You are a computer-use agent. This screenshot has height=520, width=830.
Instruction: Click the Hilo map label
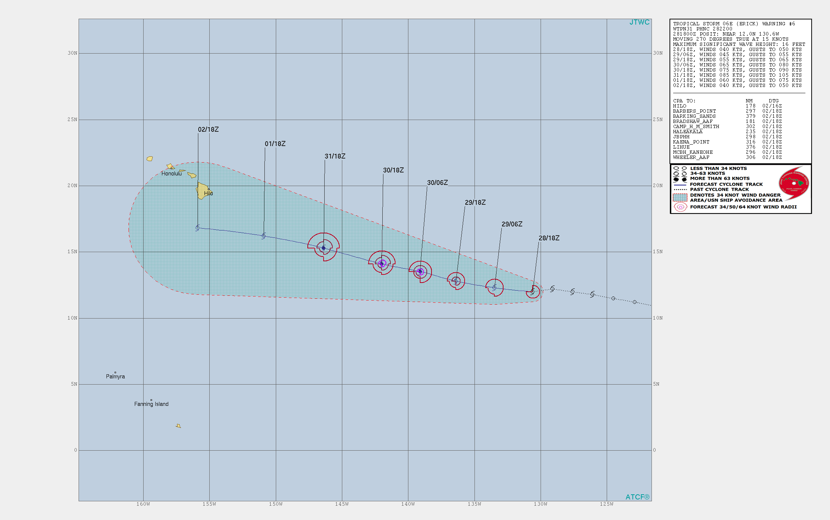tap(208, 193)
